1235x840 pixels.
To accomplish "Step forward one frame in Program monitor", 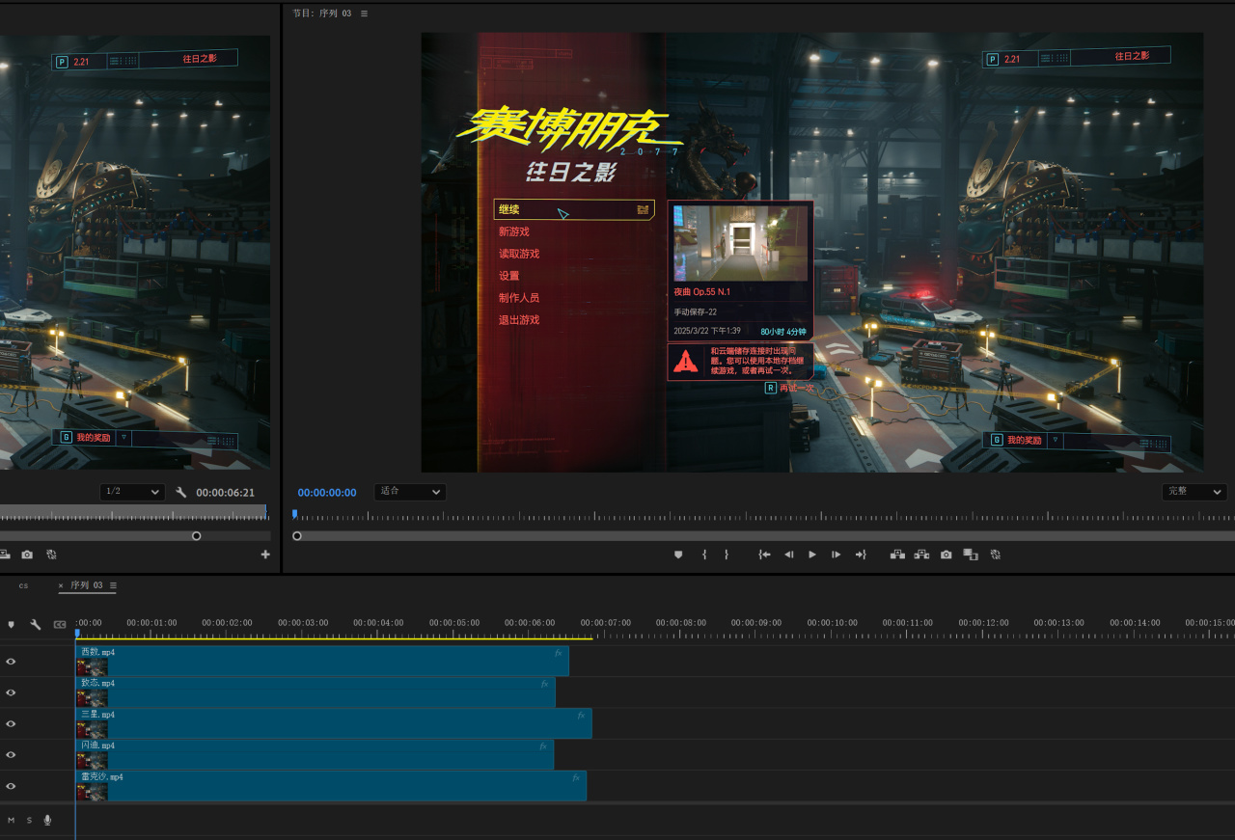I will pos(837,555).
